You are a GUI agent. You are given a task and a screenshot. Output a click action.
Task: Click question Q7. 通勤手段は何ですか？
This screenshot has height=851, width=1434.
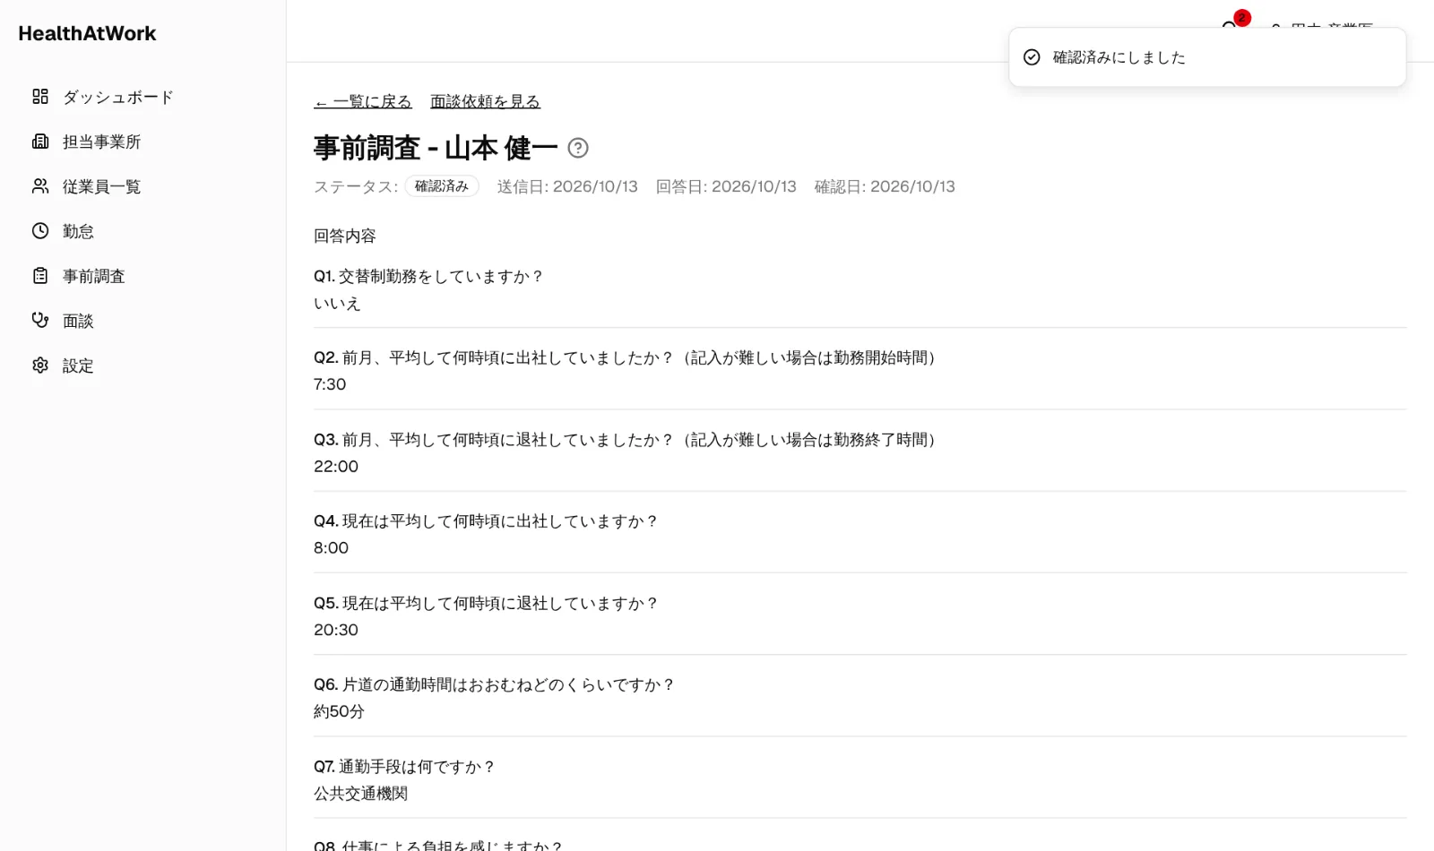click(404, 767)
